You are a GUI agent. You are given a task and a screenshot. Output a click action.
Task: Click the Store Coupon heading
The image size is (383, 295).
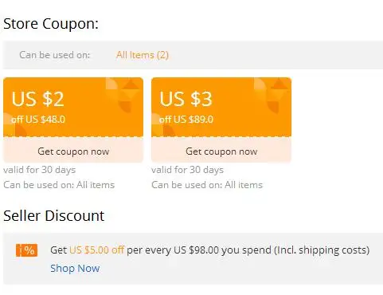pos(51,24)
